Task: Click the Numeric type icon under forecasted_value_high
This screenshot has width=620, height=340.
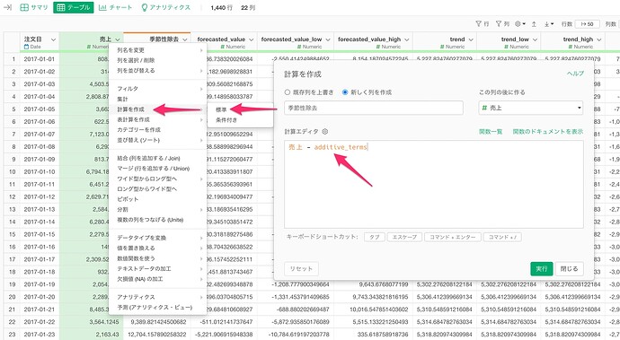Action: (378, 47)
